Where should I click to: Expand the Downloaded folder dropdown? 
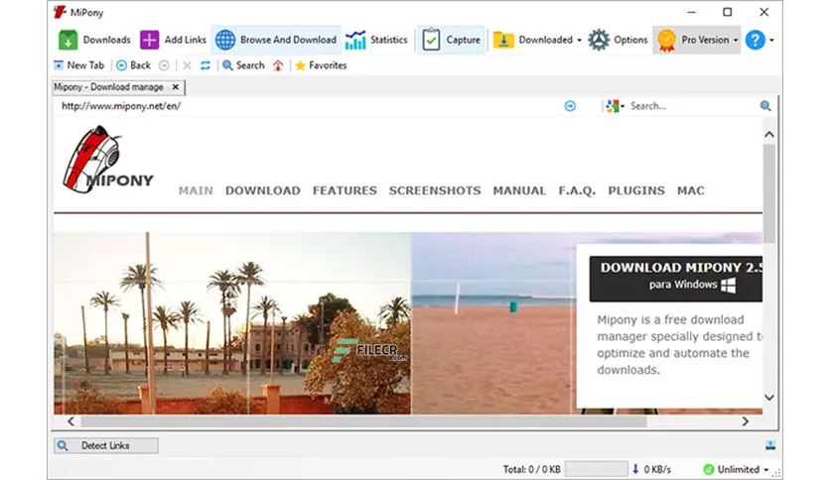tap(579, 41)
